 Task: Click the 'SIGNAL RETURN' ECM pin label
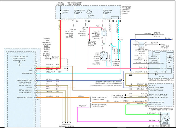pyautogui.click(x=155, y=105)
